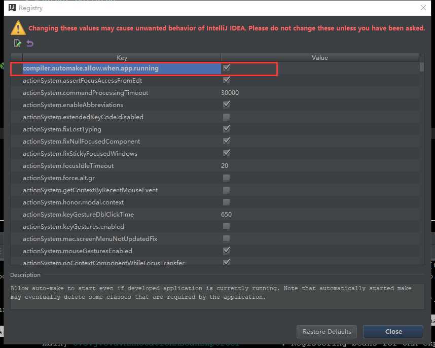Image resolution: width=435 pixels, height=348 pixels.
Task: Select the actionSystem.force.alt.gr key
Action: (x=59, y=178)
